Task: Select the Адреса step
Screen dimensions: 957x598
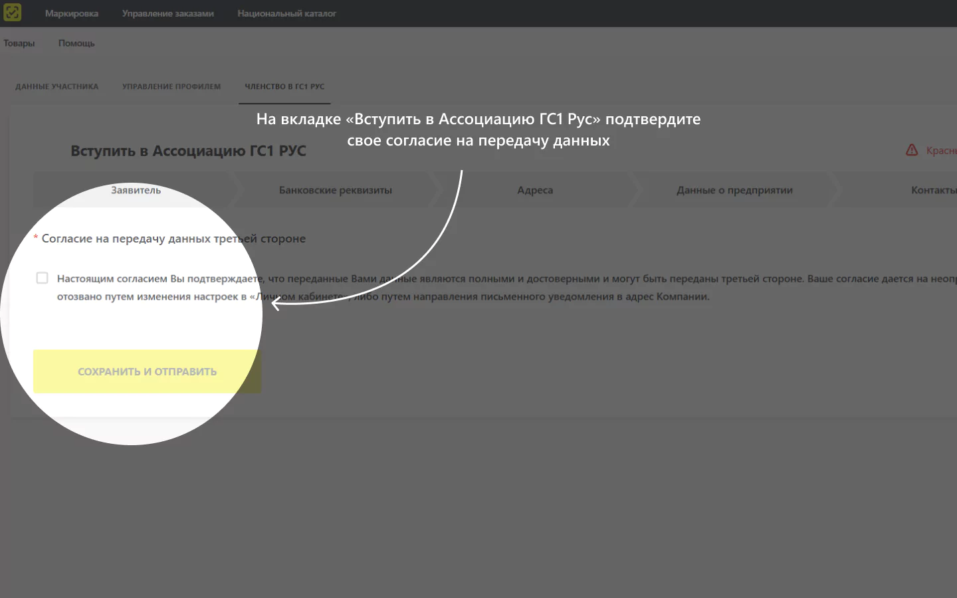Action: (x=535, y=190)
